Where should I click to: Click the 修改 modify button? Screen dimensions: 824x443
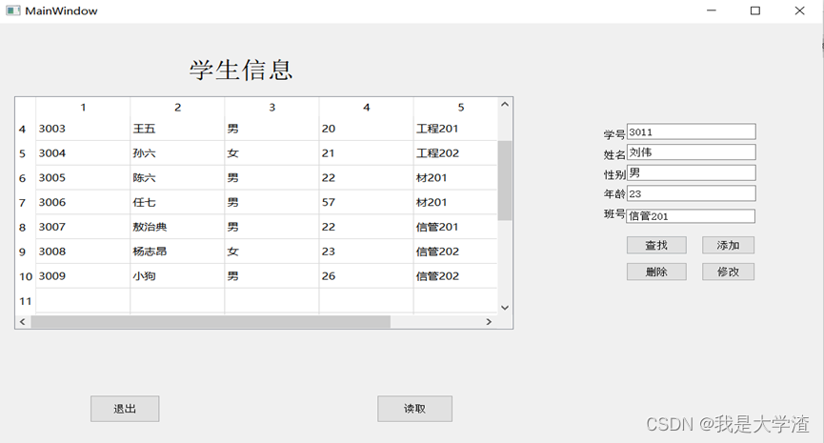[728, 272]
